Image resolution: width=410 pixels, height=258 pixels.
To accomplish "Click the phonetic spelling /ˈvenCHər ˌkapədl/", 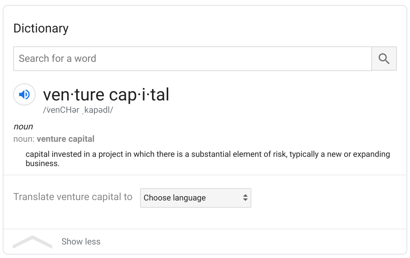I will tap(78, 110).
